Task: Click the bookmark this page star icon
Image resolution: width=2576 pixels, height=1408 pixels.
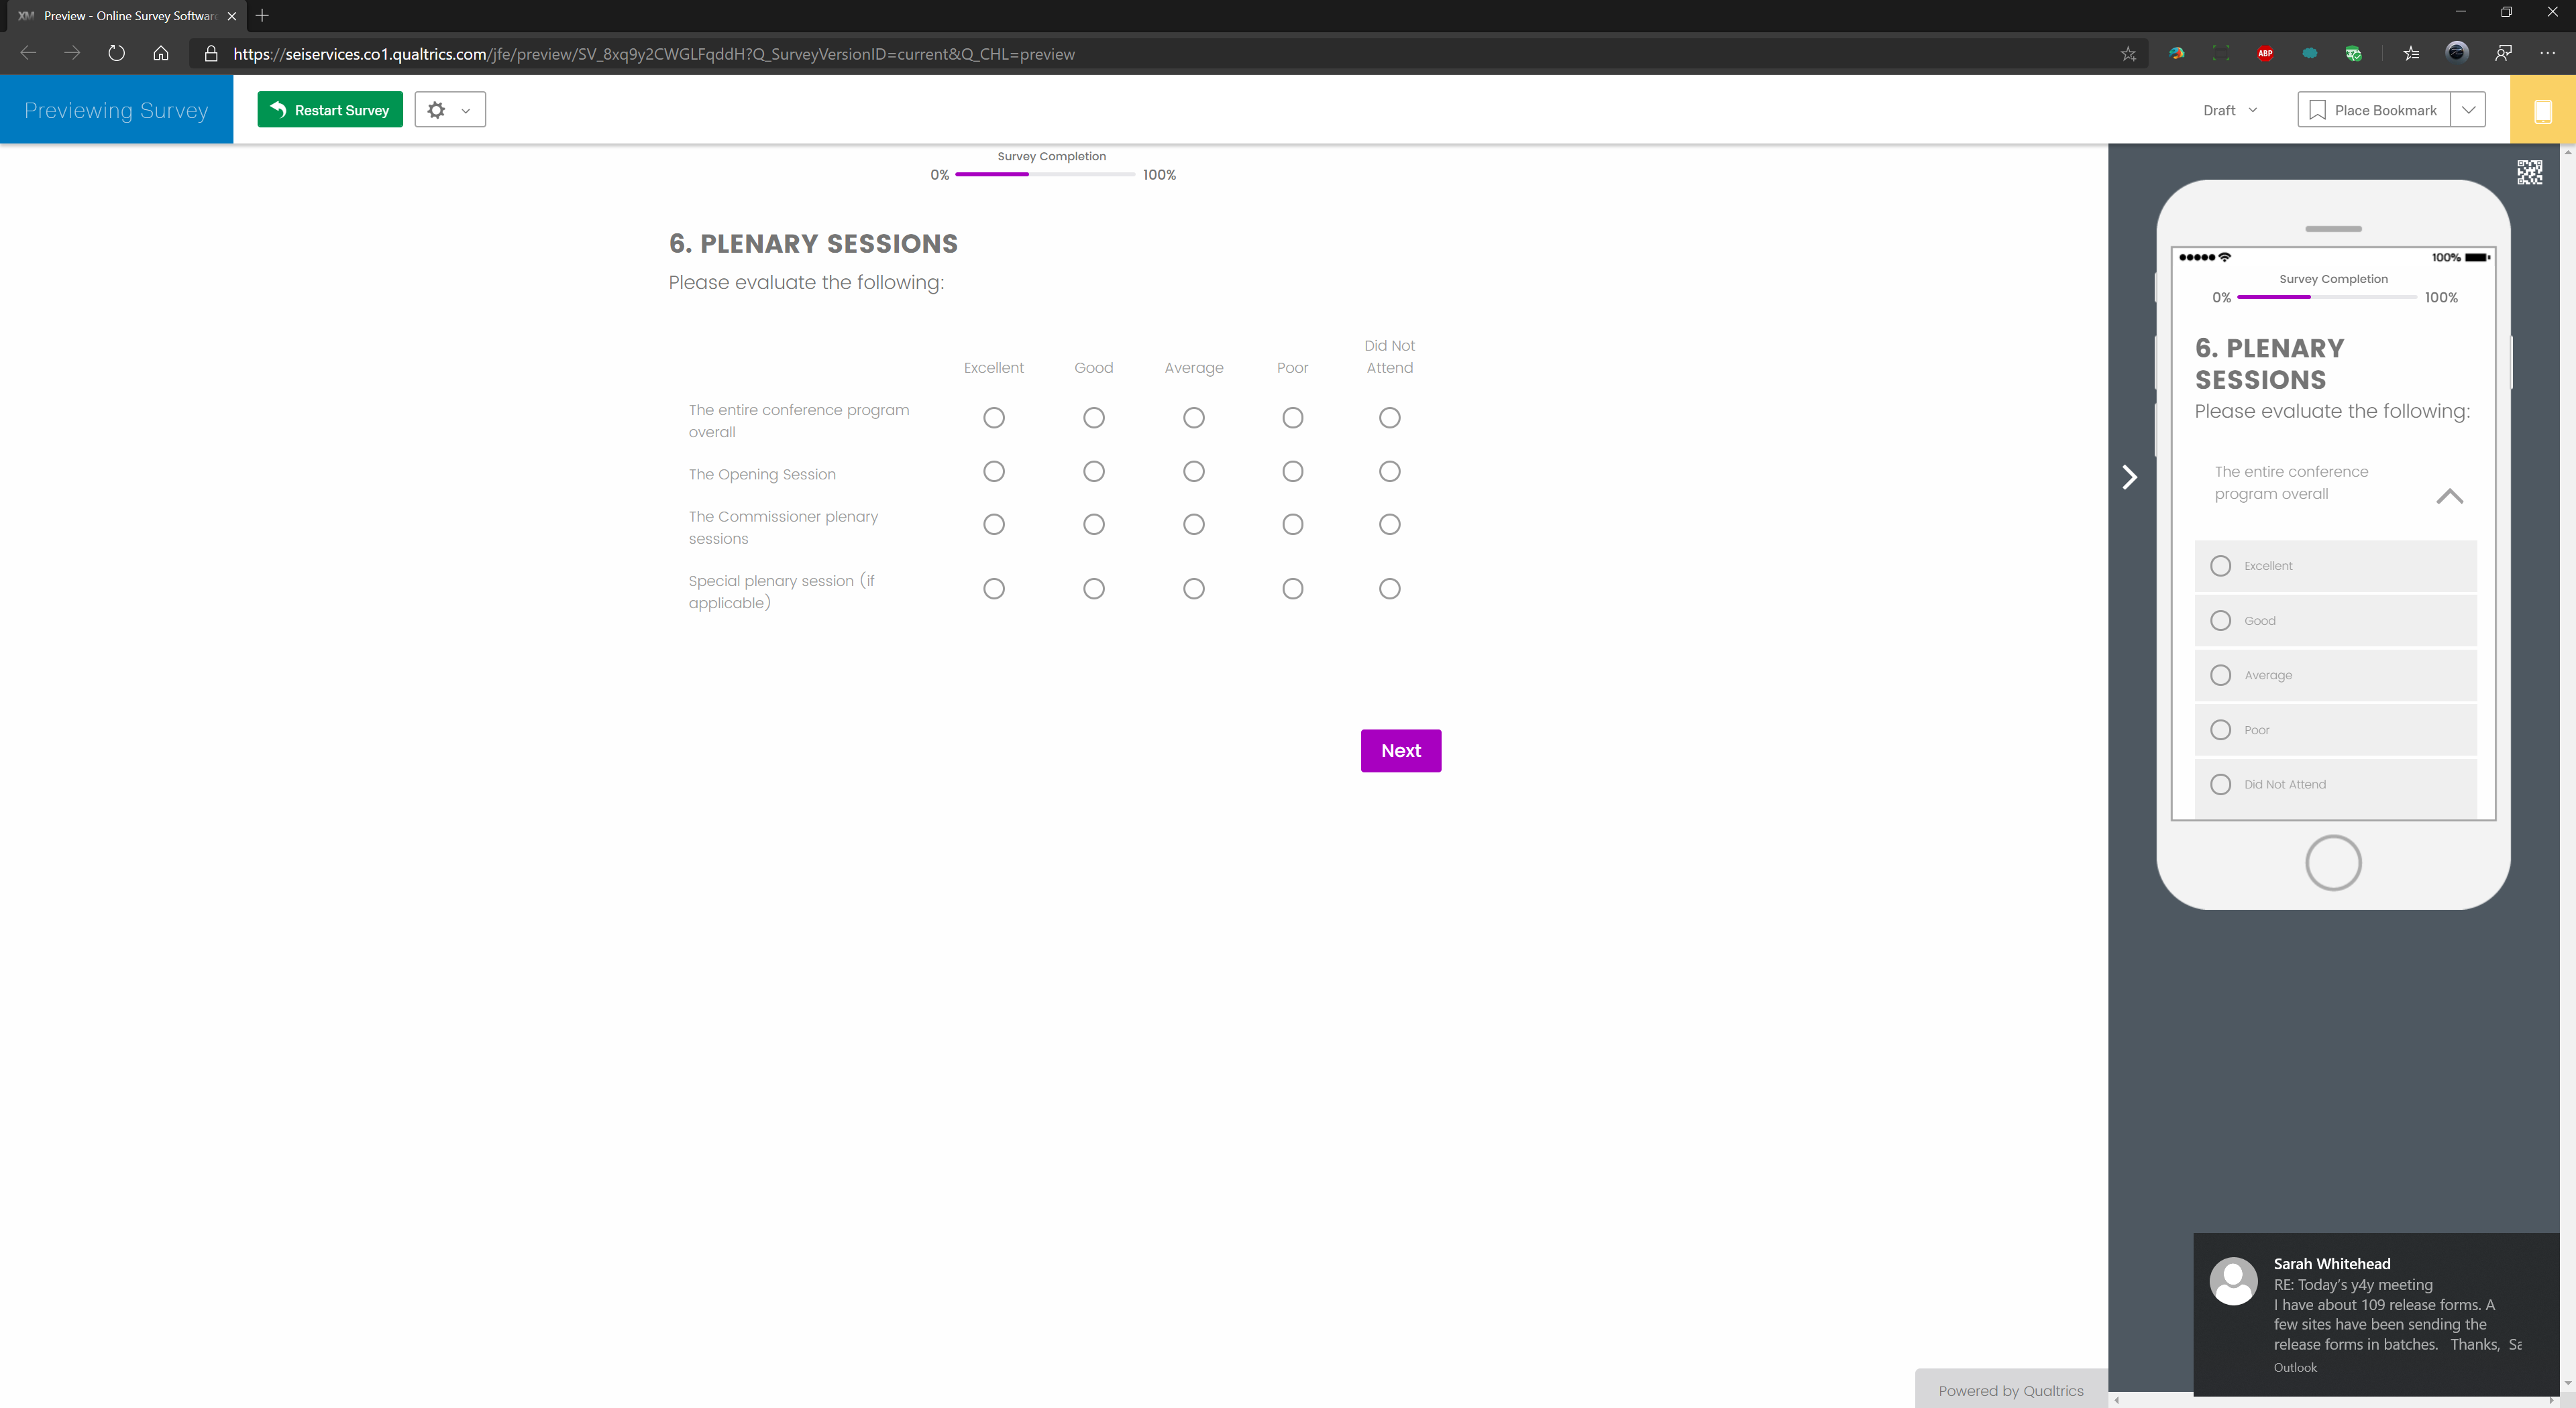Action: pos(2128,54)
